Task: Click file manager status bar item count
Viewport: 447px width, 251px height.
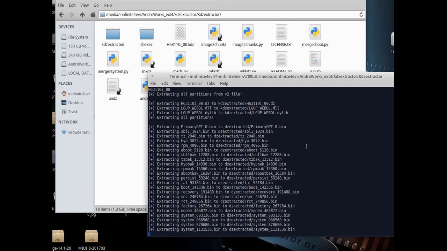Action: [120, 209]
